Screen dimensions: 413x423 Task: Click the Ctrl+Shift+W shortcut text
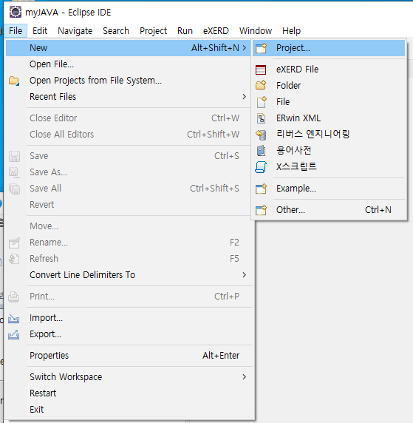click(x=213, y=135)
